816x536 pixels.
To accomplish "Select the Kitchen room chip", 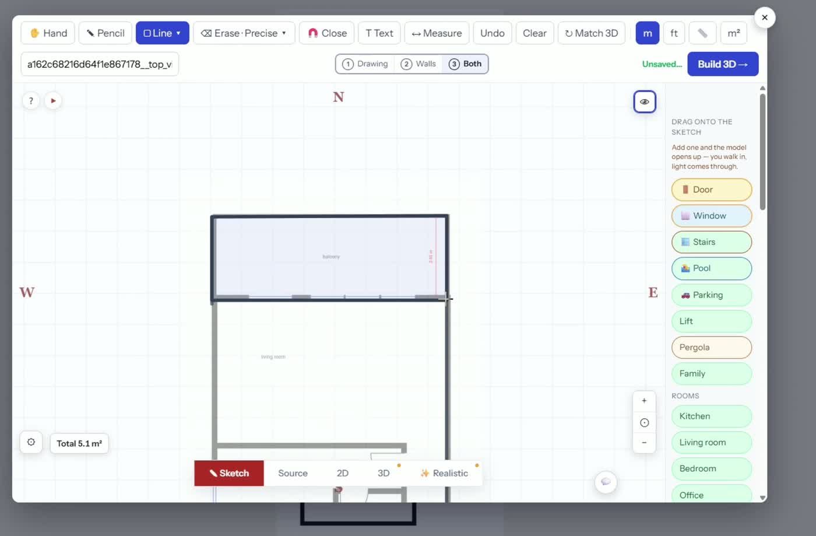I will (712, 416).
